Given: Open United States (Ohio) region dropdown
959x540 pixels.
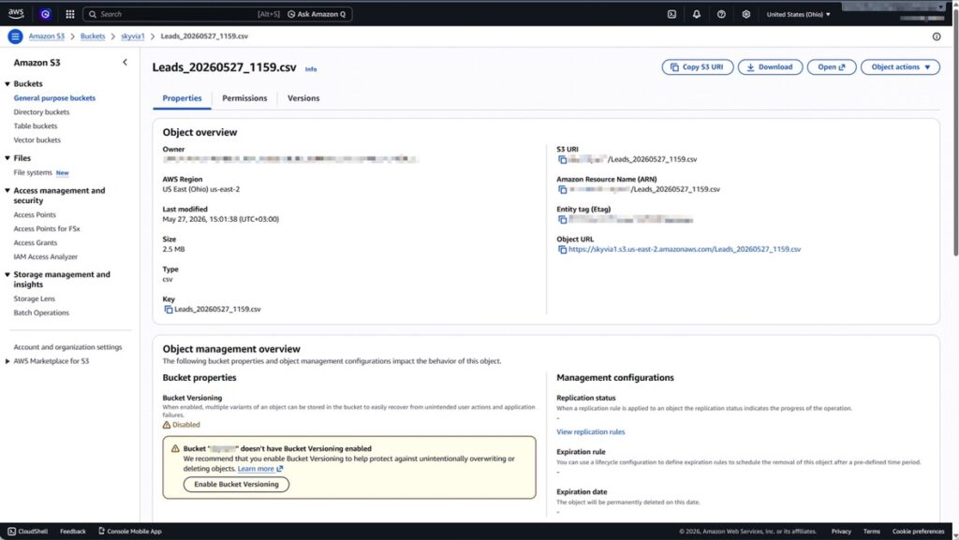Looking at the screenshot, I should click(x=798, y=14).
